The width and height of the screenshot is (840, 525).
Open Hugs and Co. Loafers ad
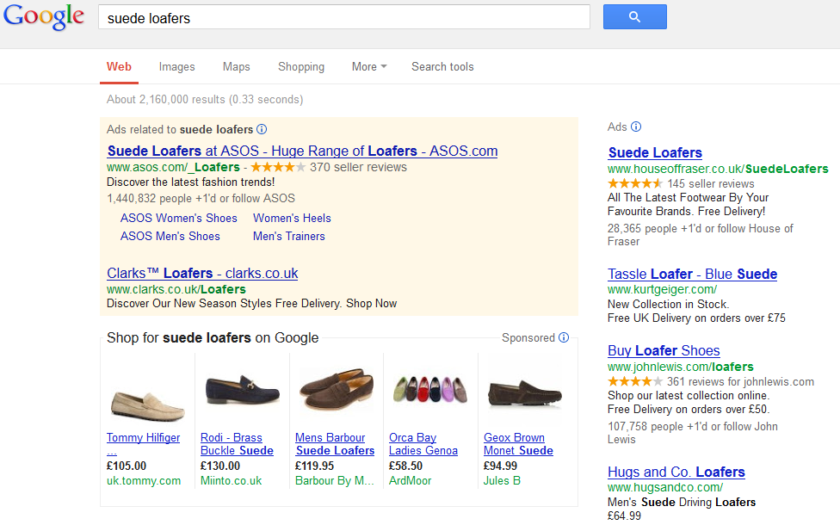[676, 472]
